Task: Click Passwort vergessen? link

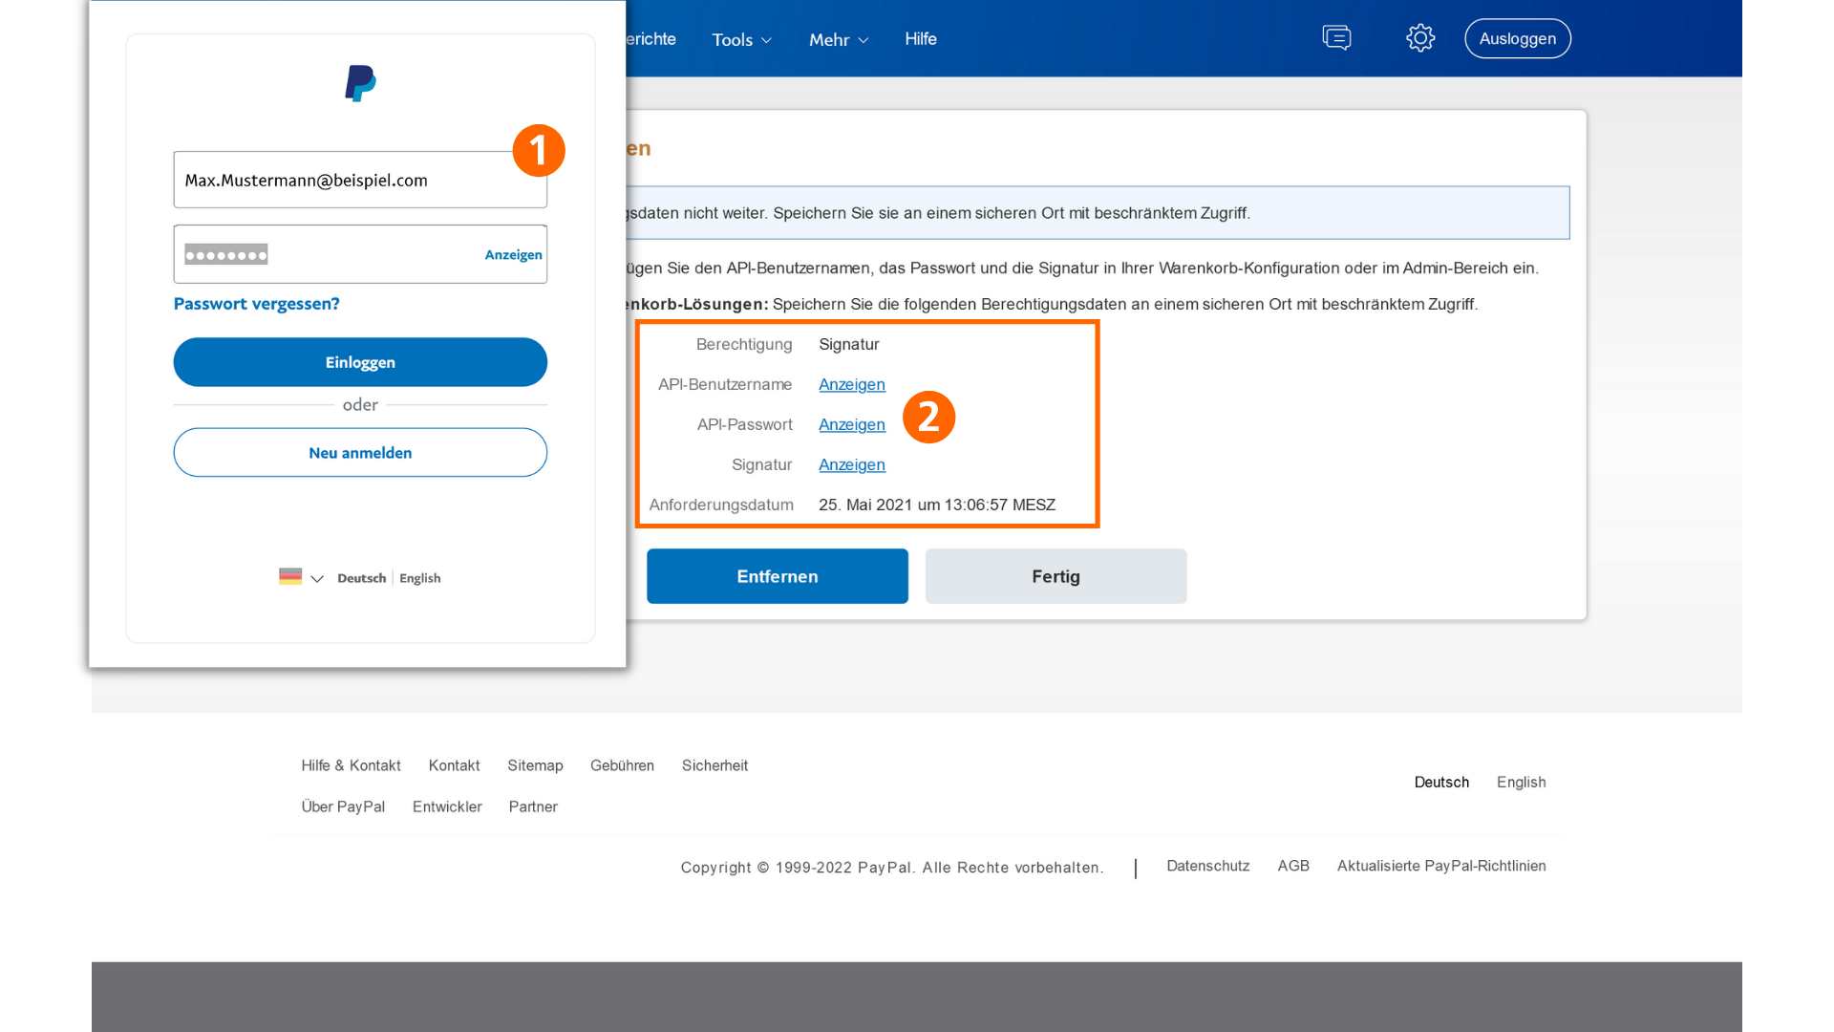Action: [x=256, y=304]
